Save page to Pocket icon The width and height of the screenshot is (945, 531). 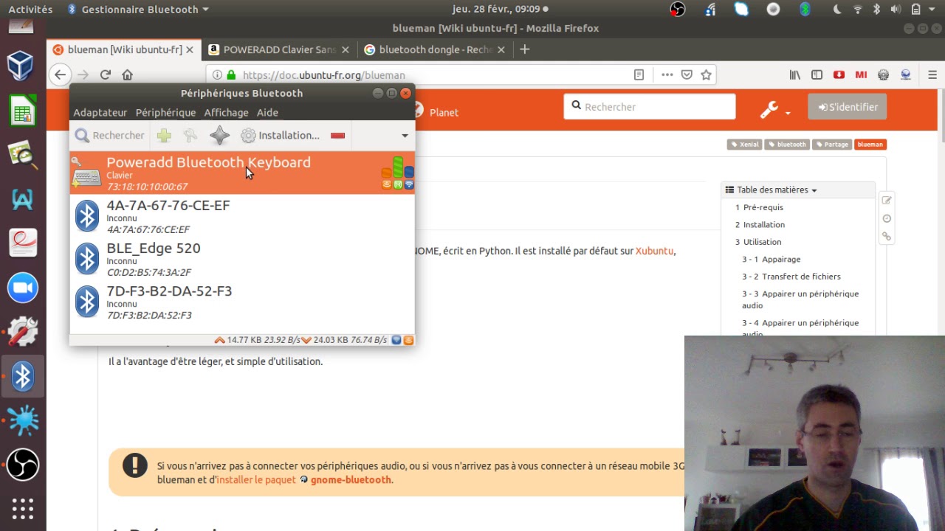point(687,74)
